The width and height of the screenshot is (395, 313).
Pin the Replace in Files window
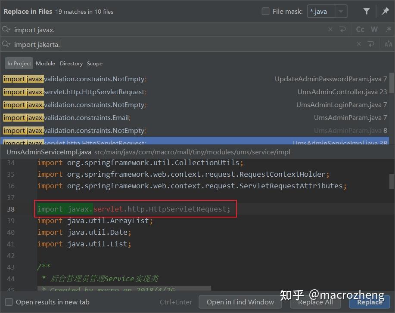(x=386, y=11)
